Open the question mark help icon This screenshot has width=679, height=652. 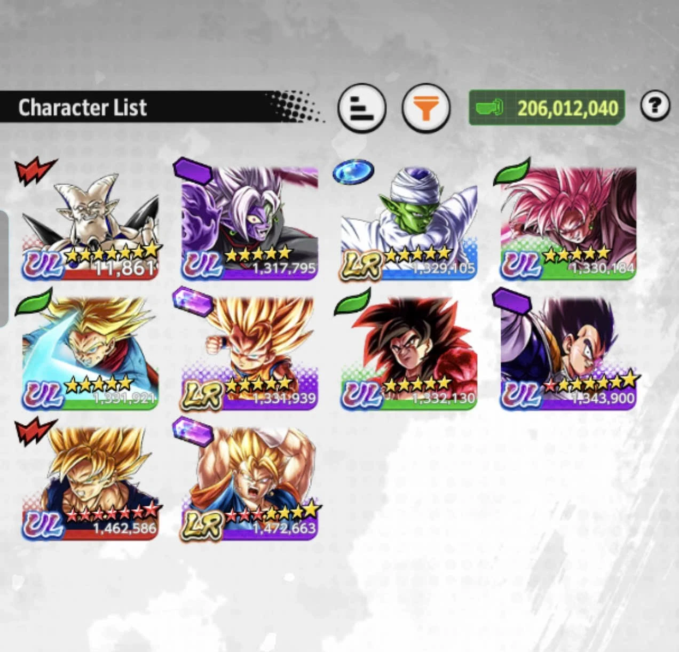654,105
